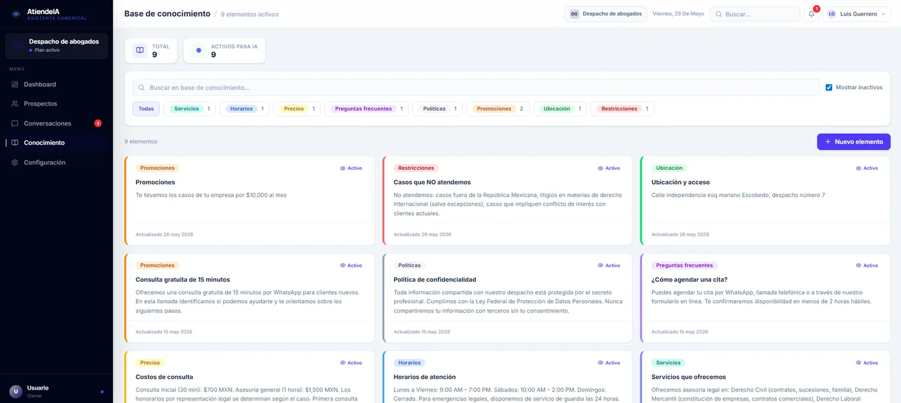Toggle Activo on Ubicación y acceso card
The image size is (901, 403).
867,168
